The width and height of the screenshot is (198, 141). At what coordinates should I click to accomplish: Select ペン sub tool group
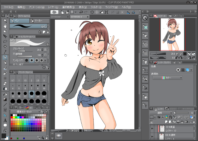point(19,21)
